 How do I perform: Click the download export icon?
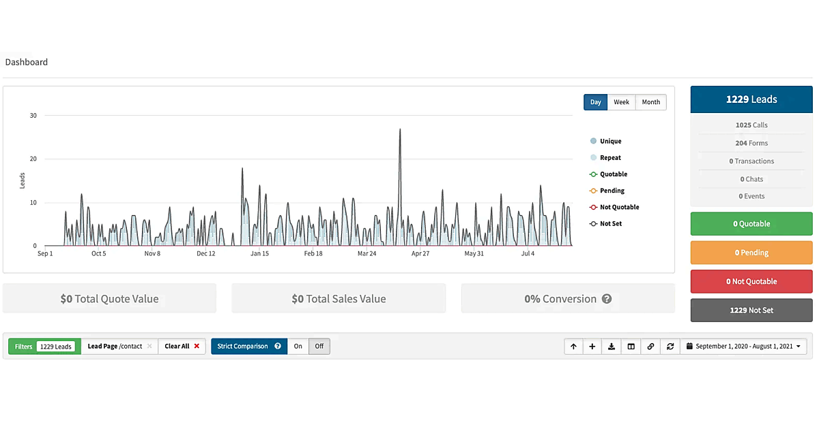point(612,347)
